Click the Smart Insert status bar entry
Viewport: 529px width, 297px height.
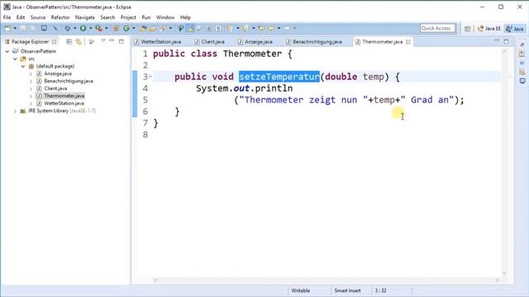(x=347, y=290)
